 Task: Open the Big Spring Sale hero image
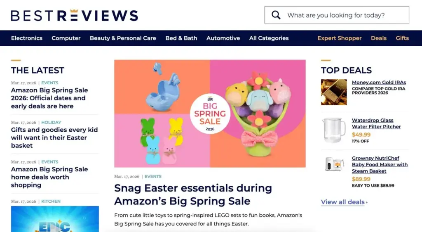tap(210, 114)
